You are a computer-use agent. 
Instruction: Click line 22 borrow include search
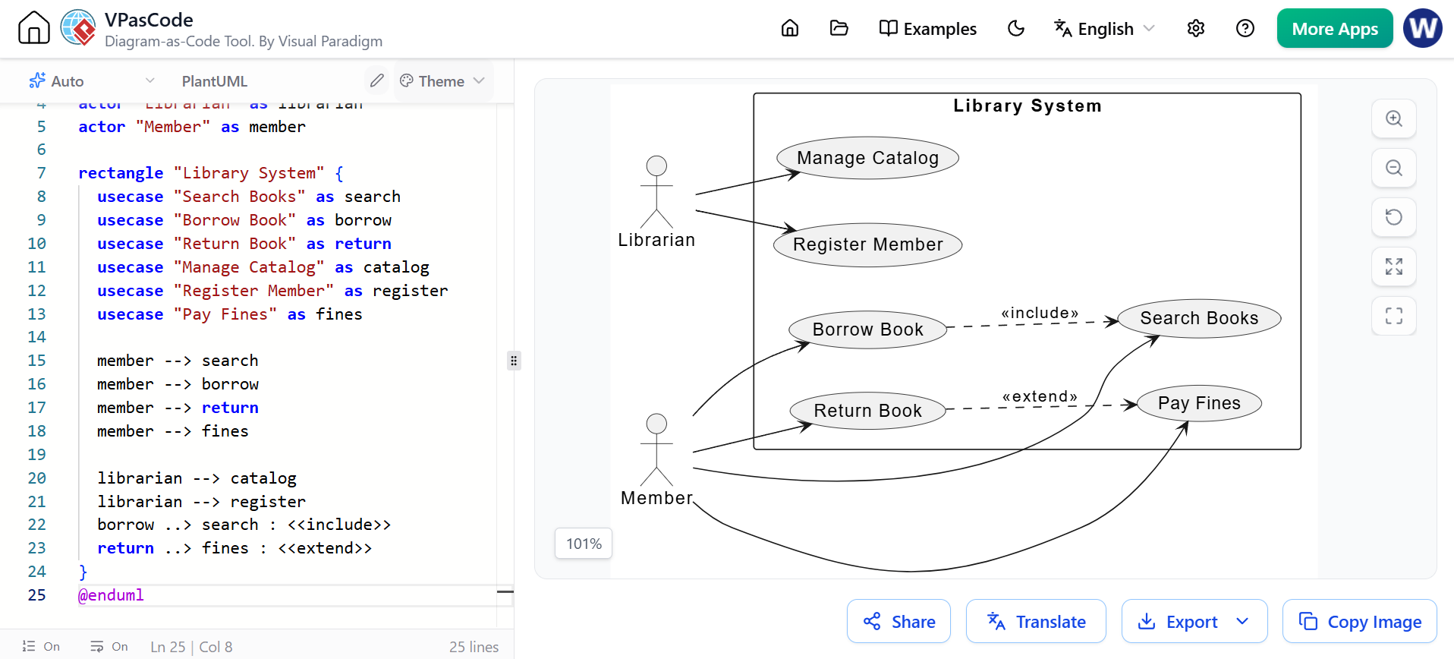tap(244, 525)
